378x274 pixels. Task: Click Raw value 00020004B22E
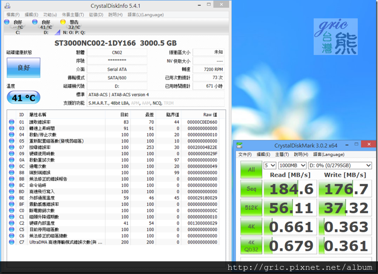(203, 147)
